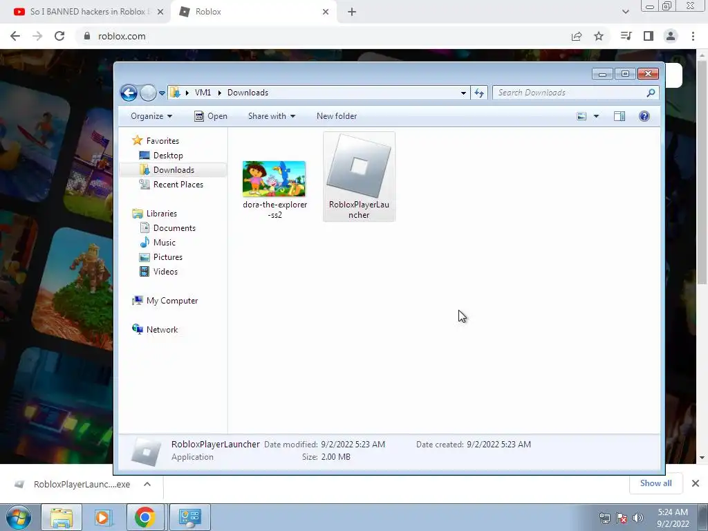Screen dimensions: 708x531
Task: Open the Music library
Action: (158, 243)
